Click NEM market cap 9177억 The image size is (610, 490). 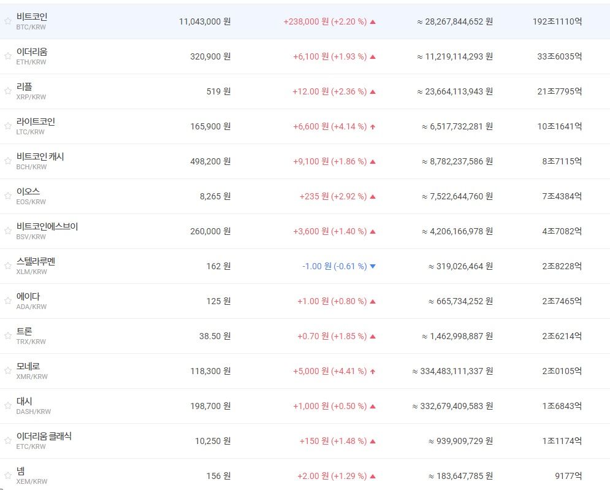(x=568, y=476)
